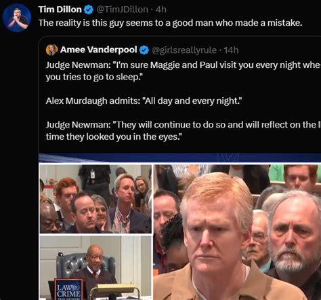Open the judge at bench image thumbnail
Image resolution: width=321 pixels, height=300 pixels.
tap(95, 267)
